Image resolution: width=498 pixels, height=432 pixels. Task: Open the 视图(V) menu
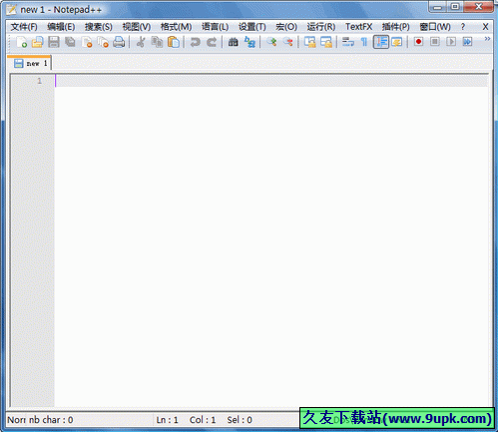tap(137, 27)
